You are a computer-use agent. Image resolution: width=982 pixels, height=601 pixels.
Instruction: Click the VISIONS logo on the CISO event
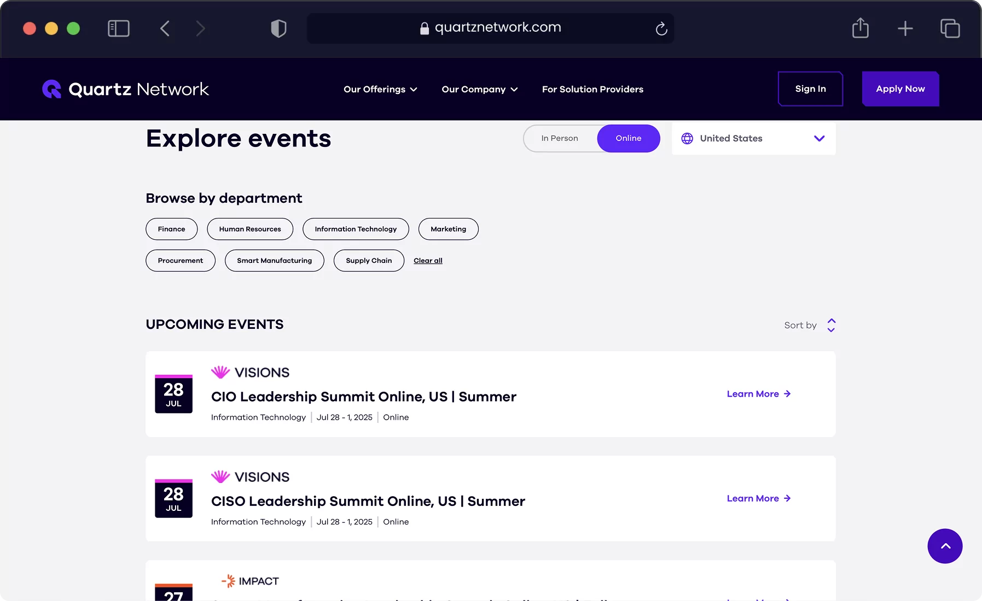pyautogui.click(x=250, y=476)
